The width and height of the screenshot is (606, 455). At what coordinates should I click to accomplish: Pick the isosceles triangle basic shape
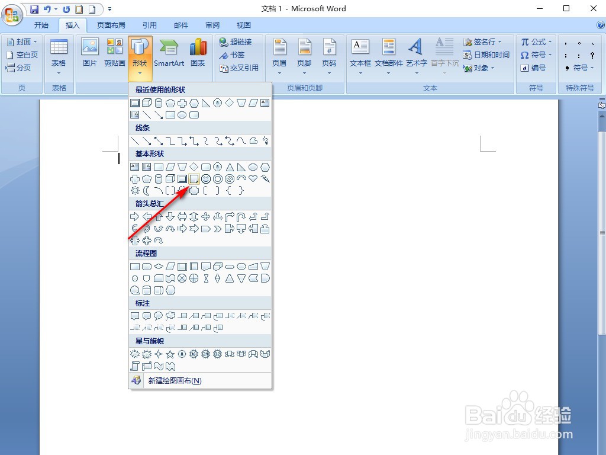(230, 167)
